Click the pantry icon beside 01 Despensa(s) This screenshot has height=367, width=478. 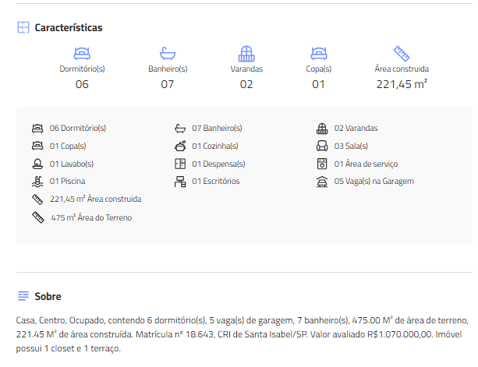[179, 164]
